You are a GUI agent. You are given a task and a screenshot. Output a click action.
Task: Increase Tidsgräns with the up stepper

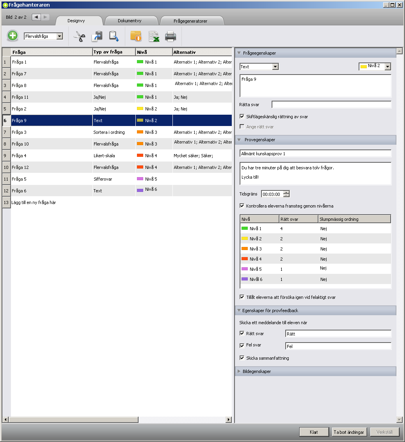[286, 192]
